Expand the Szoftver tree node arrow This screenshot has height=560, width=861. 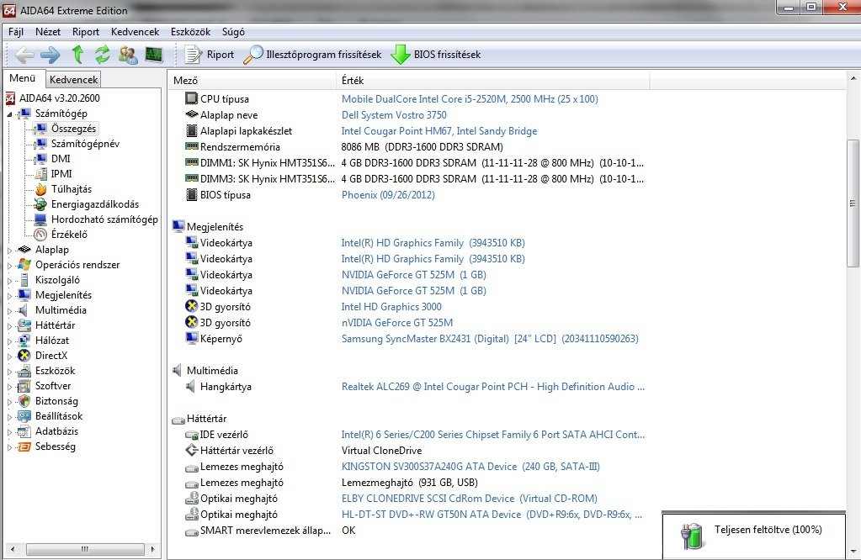[9, 387]
